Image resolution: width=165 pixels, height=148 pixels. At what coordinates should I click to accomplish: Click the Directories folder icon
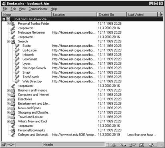pos(13,99)
